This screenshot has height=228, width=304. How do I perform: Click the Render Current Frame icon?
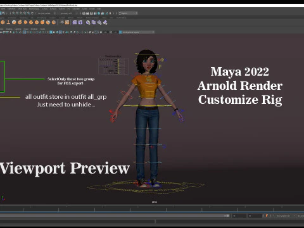[x=87, y=13]
